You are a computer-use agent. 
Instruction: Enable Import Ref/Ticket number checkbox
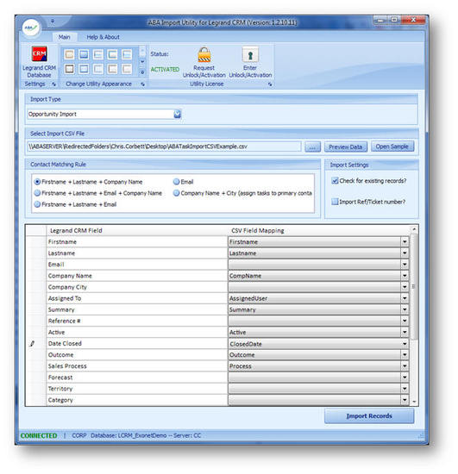click(x=335, y=202)
